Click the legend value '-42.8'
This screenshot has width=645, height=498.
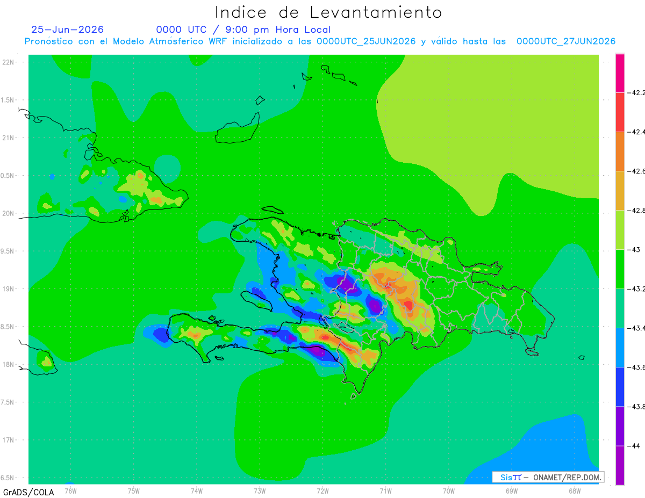[x=636, y=210]
